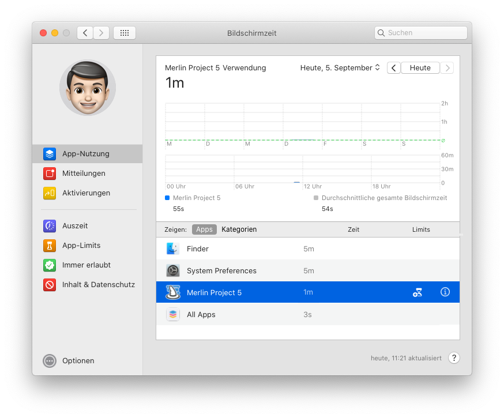Show info for Merlin Project 5
Screen dimensions: 504x418
pyautogui.click(x=445, y=293)
